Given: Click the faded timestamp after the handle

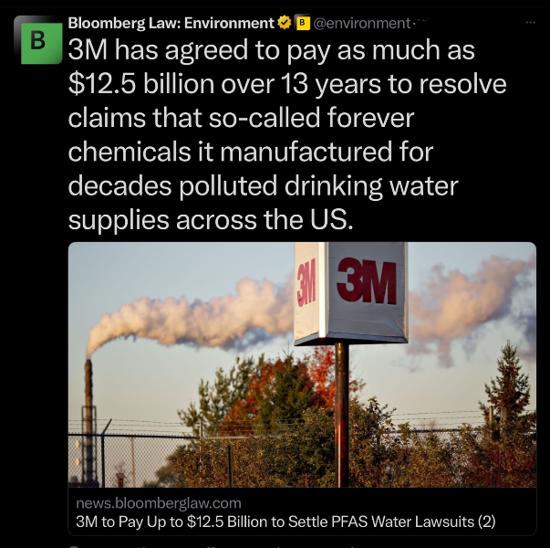Looking at the screenshot, I should [420, 22].
